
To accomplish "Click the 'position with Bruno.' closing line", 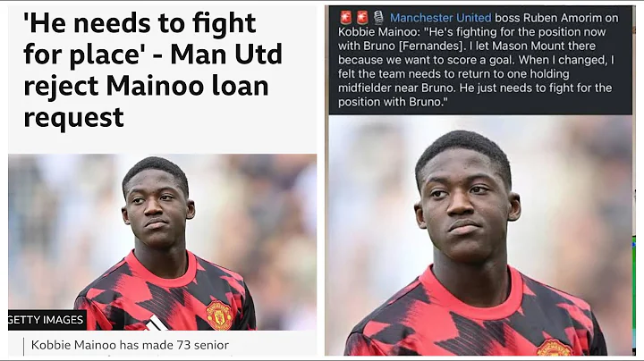I will tap(393, 101).
